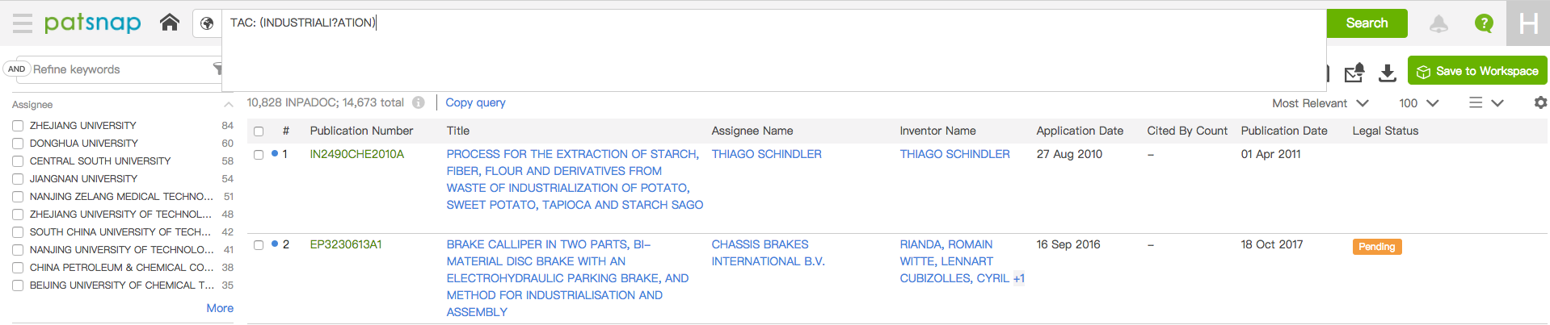Select the row checkbox for IN2490CHE2010A

click(x=259, y=154)
